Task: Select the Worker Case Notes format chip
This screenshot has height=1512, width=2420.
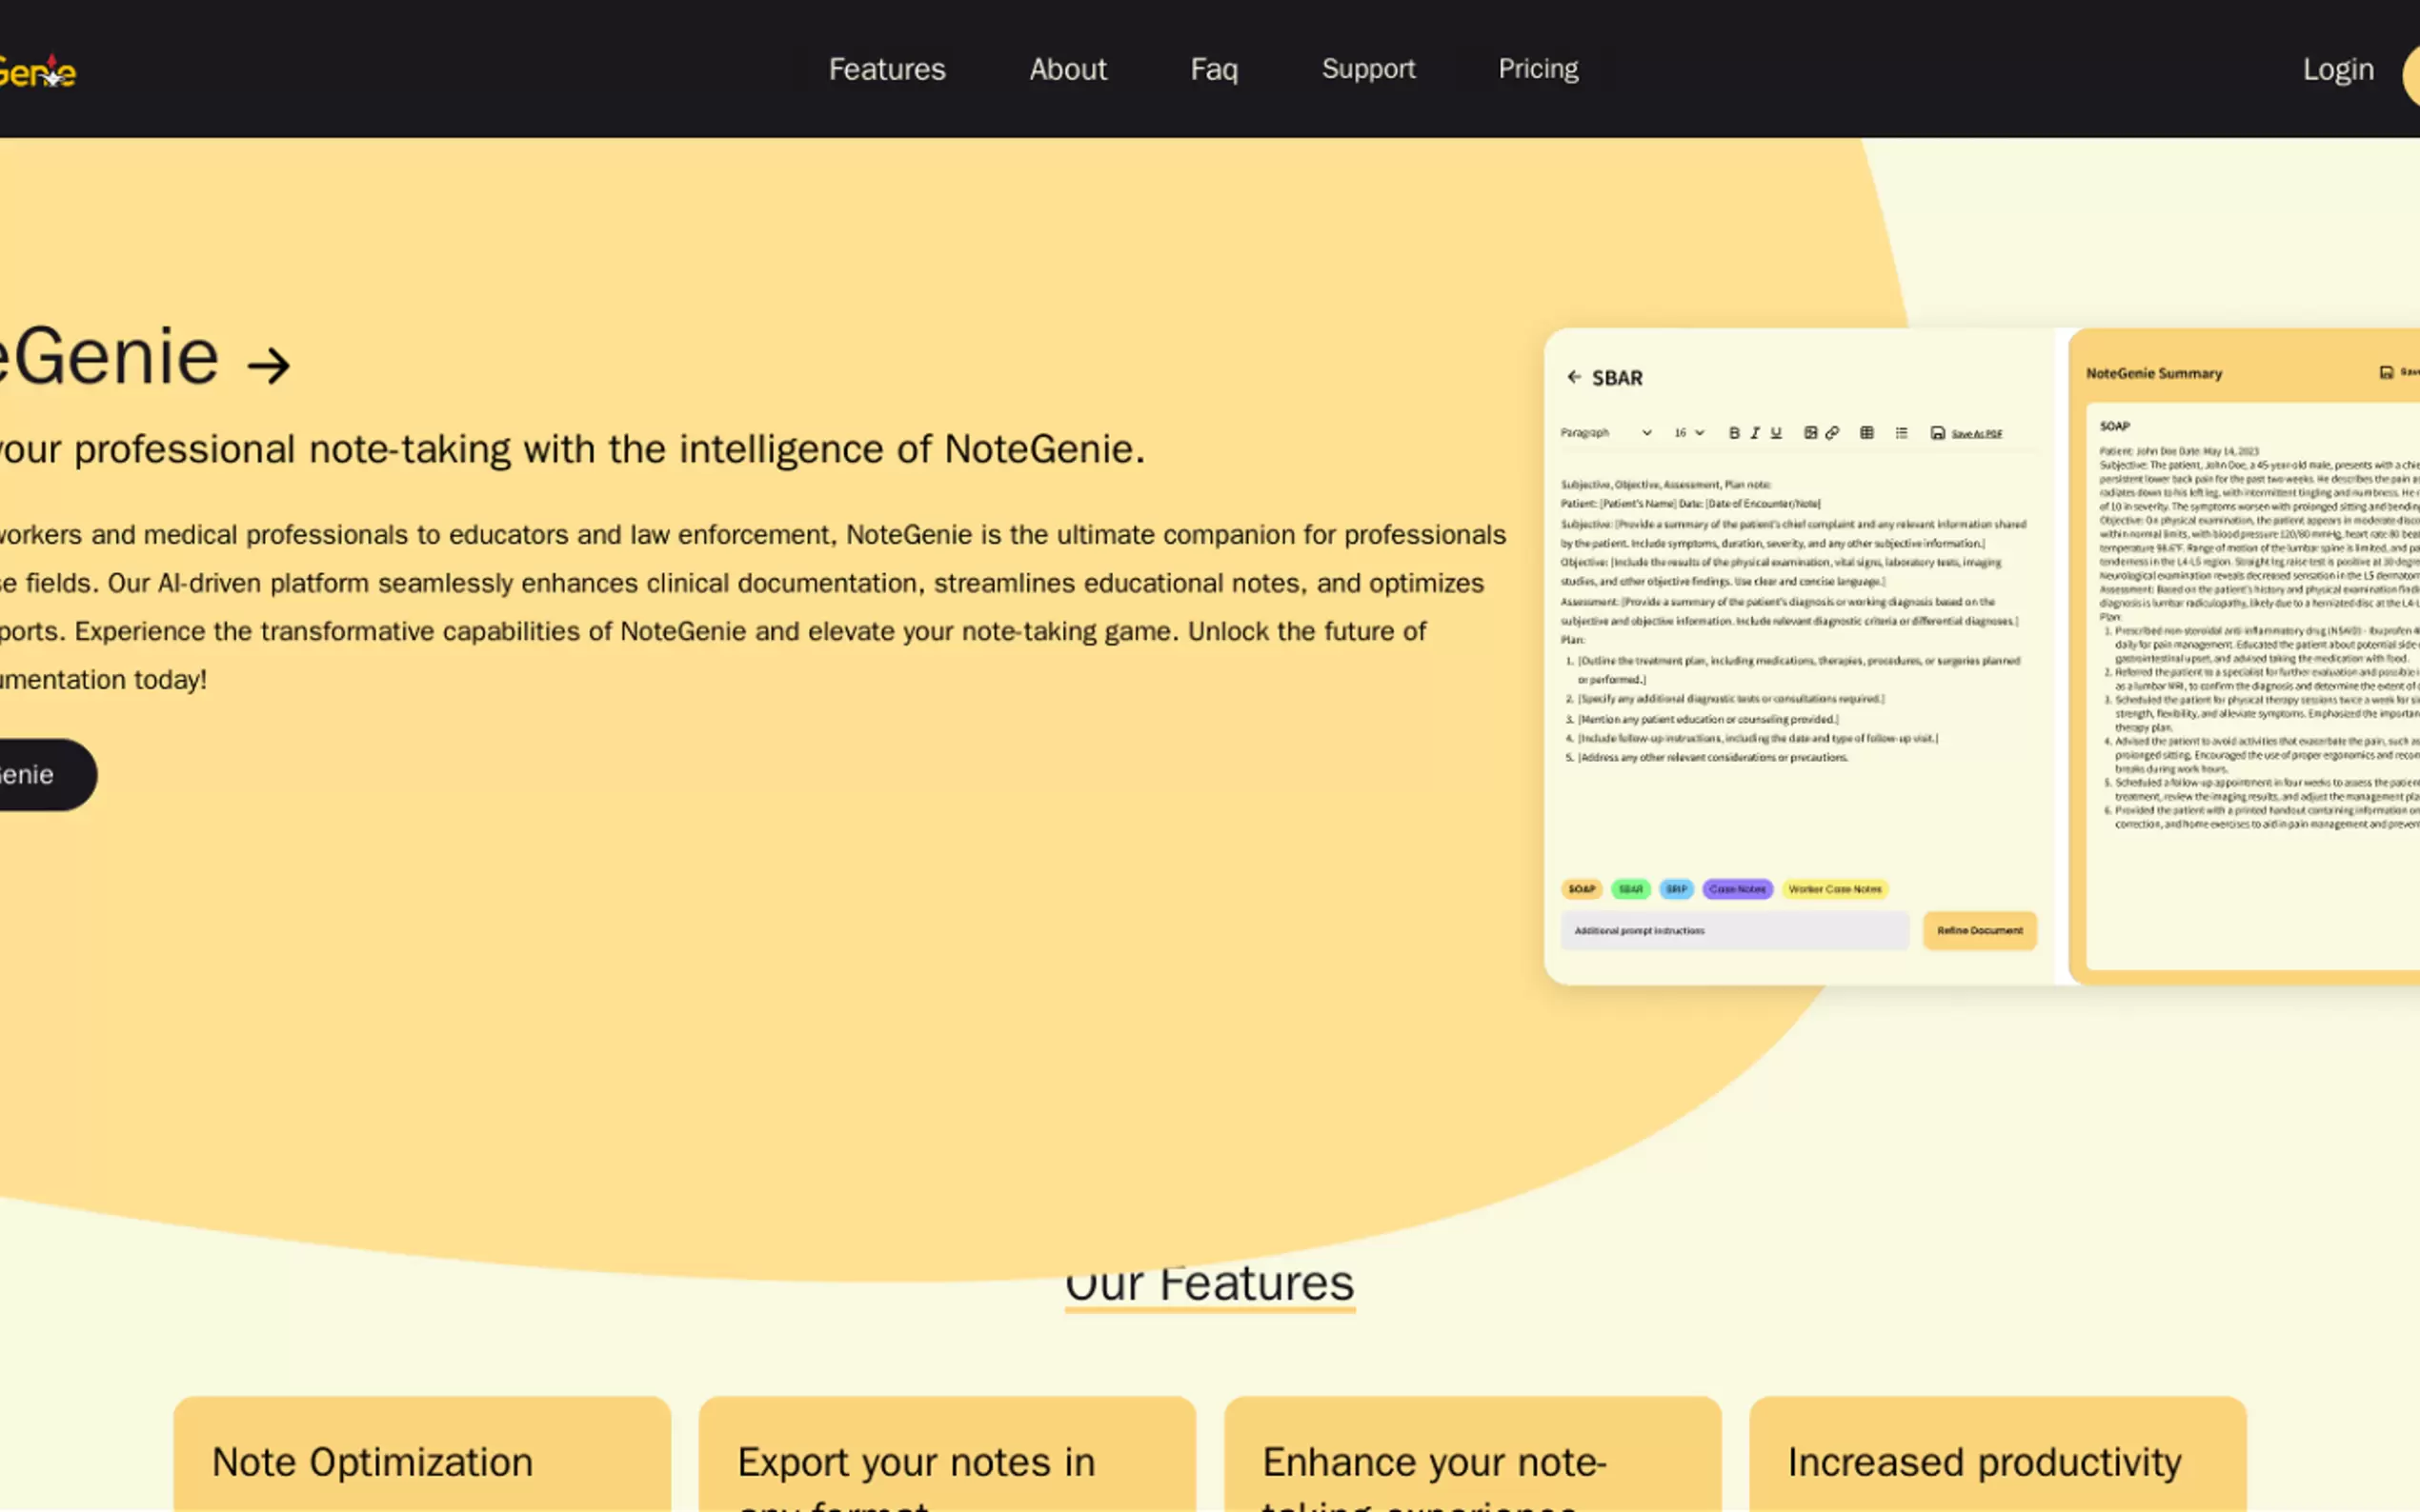Action: click(x=1836, y=889)
